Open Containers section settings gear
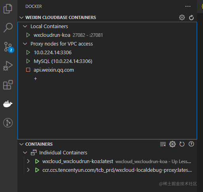203x192 pixels. click(x=172, y=144)
